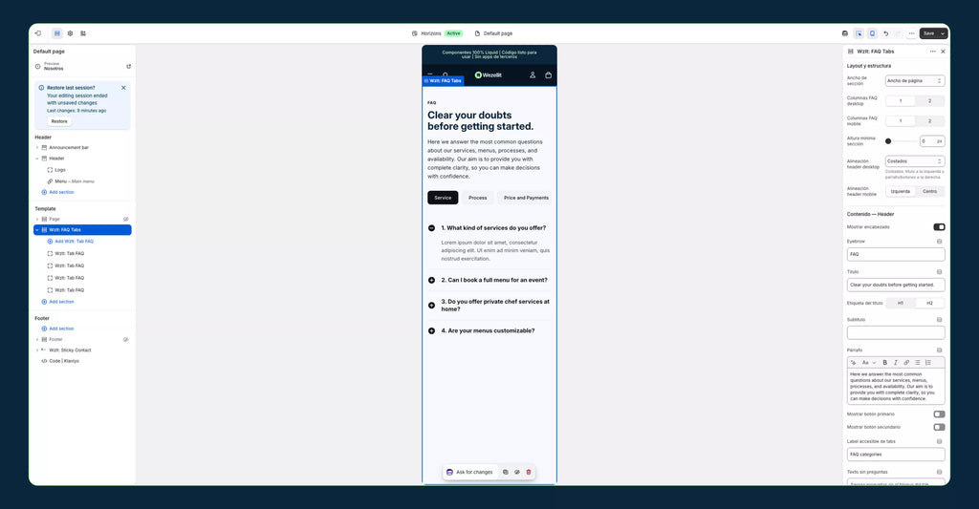Dismiss the Restore last session banner
This screenshot has width=979, height=509.
123,87
